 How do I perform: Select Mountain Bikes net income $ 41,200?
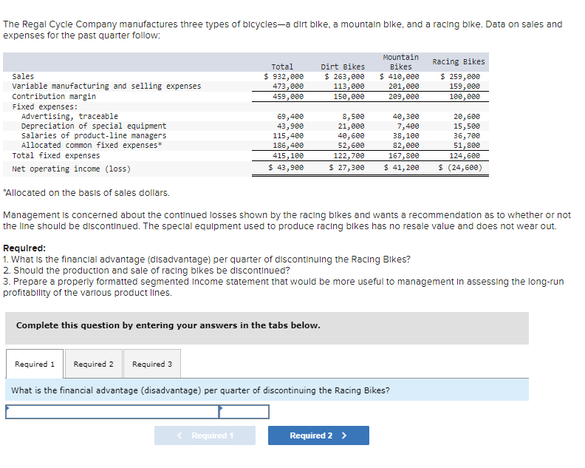(x=401, y=168)
